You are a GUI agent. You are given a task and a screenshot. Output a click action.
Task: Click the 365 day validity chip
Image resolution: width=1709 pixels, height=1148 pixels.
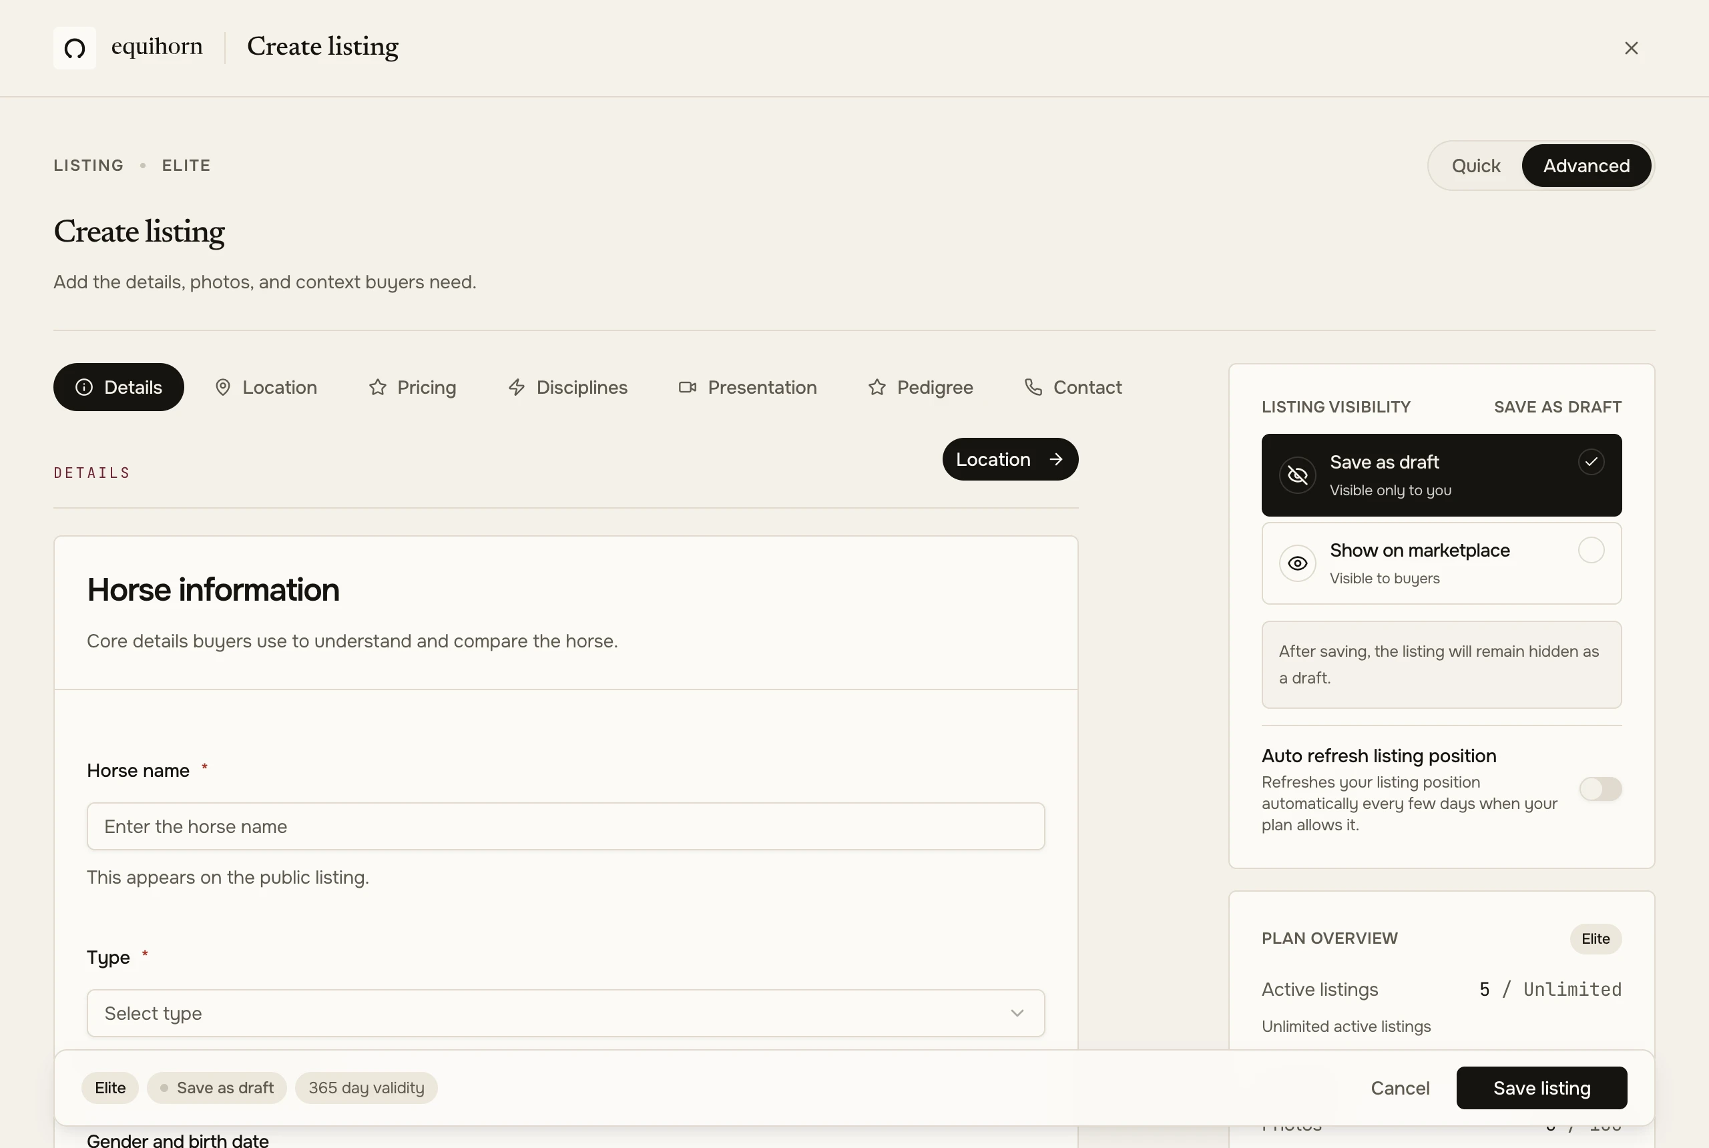(x=366, y=1089)
